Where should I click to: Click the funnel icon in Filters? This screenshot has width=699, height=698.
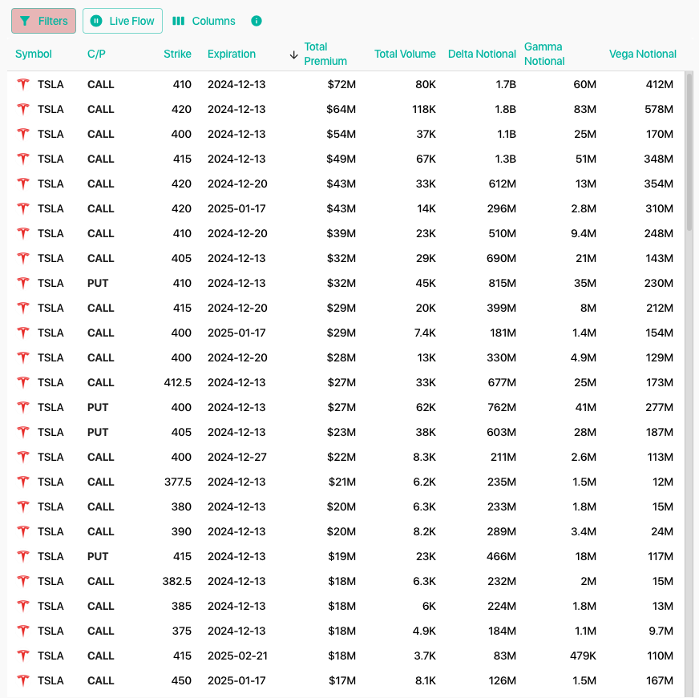click(25, 21)
